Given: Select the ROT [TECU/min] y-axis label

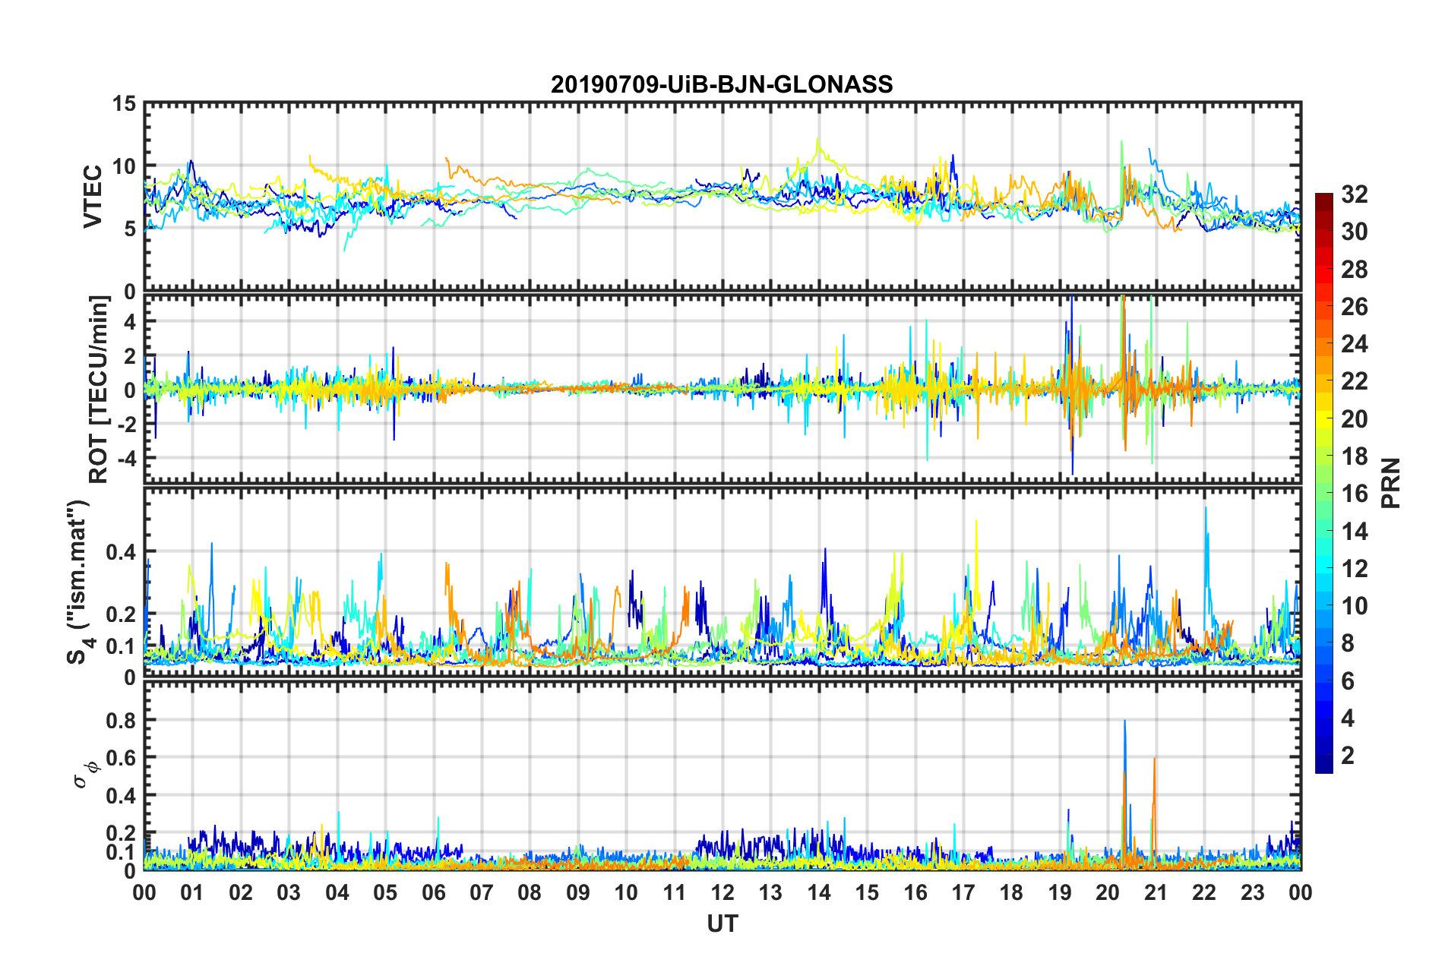Looking at the screenshot, I should pos(99,390).
